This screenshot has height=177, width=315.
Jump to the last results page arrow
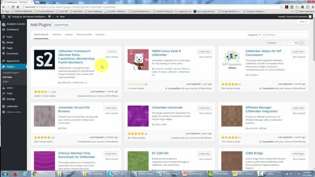pyautogui.click(x=307, y=43)
